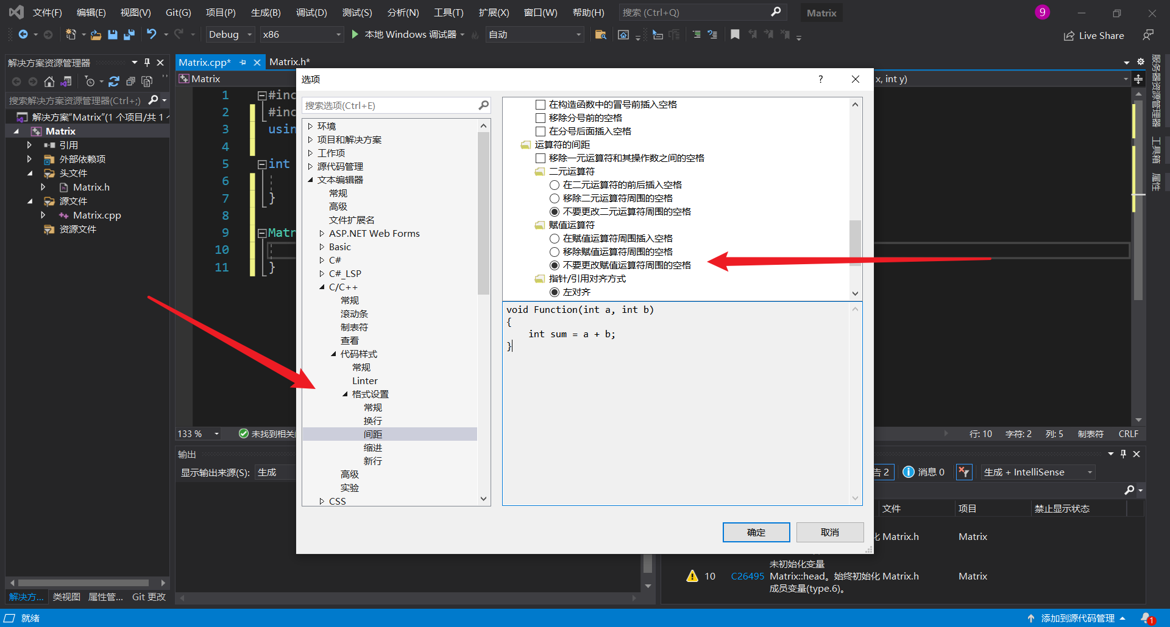Click the New Project toolbar icon

pos(71,35)
